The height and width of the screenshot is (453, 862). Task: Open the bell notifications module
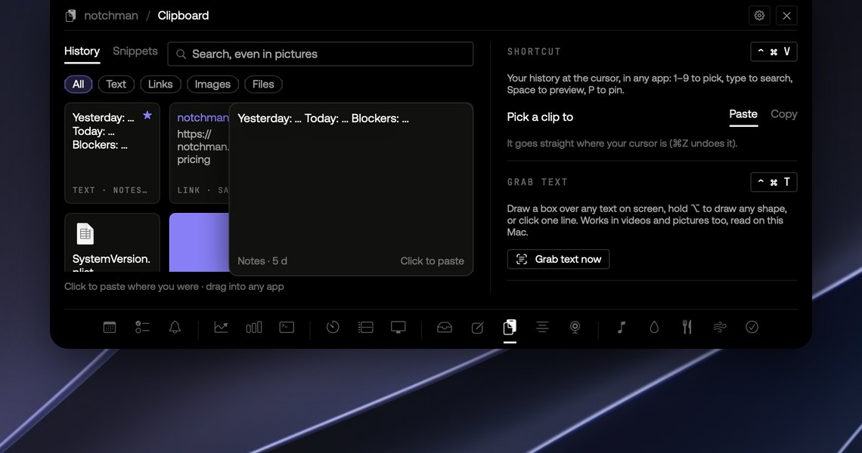point(175,327)
